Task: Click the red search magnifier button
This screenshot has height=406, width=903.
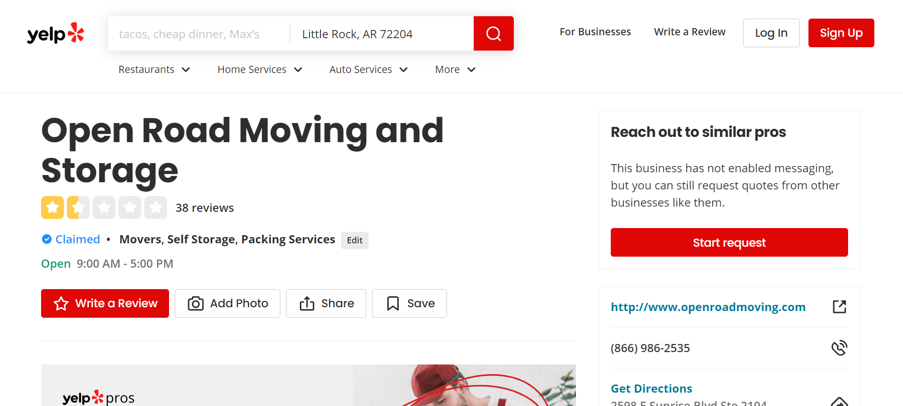Action: [x=493, y=33]
